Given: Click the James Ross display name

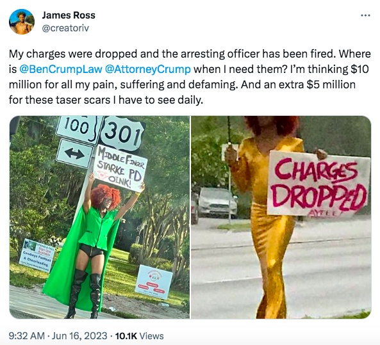Looking at the screenshot, I should pyautogui.click(x=69, y=15).
